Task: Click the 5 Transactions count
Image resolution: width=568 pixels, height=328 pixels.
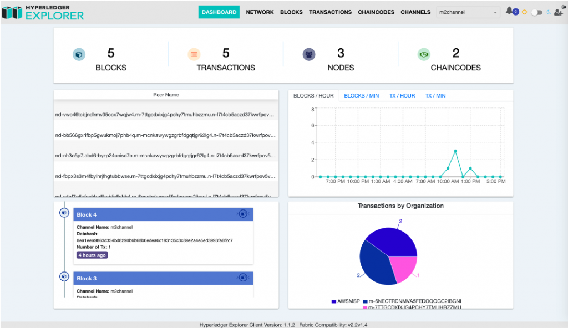Action: (x=226, y=53)
